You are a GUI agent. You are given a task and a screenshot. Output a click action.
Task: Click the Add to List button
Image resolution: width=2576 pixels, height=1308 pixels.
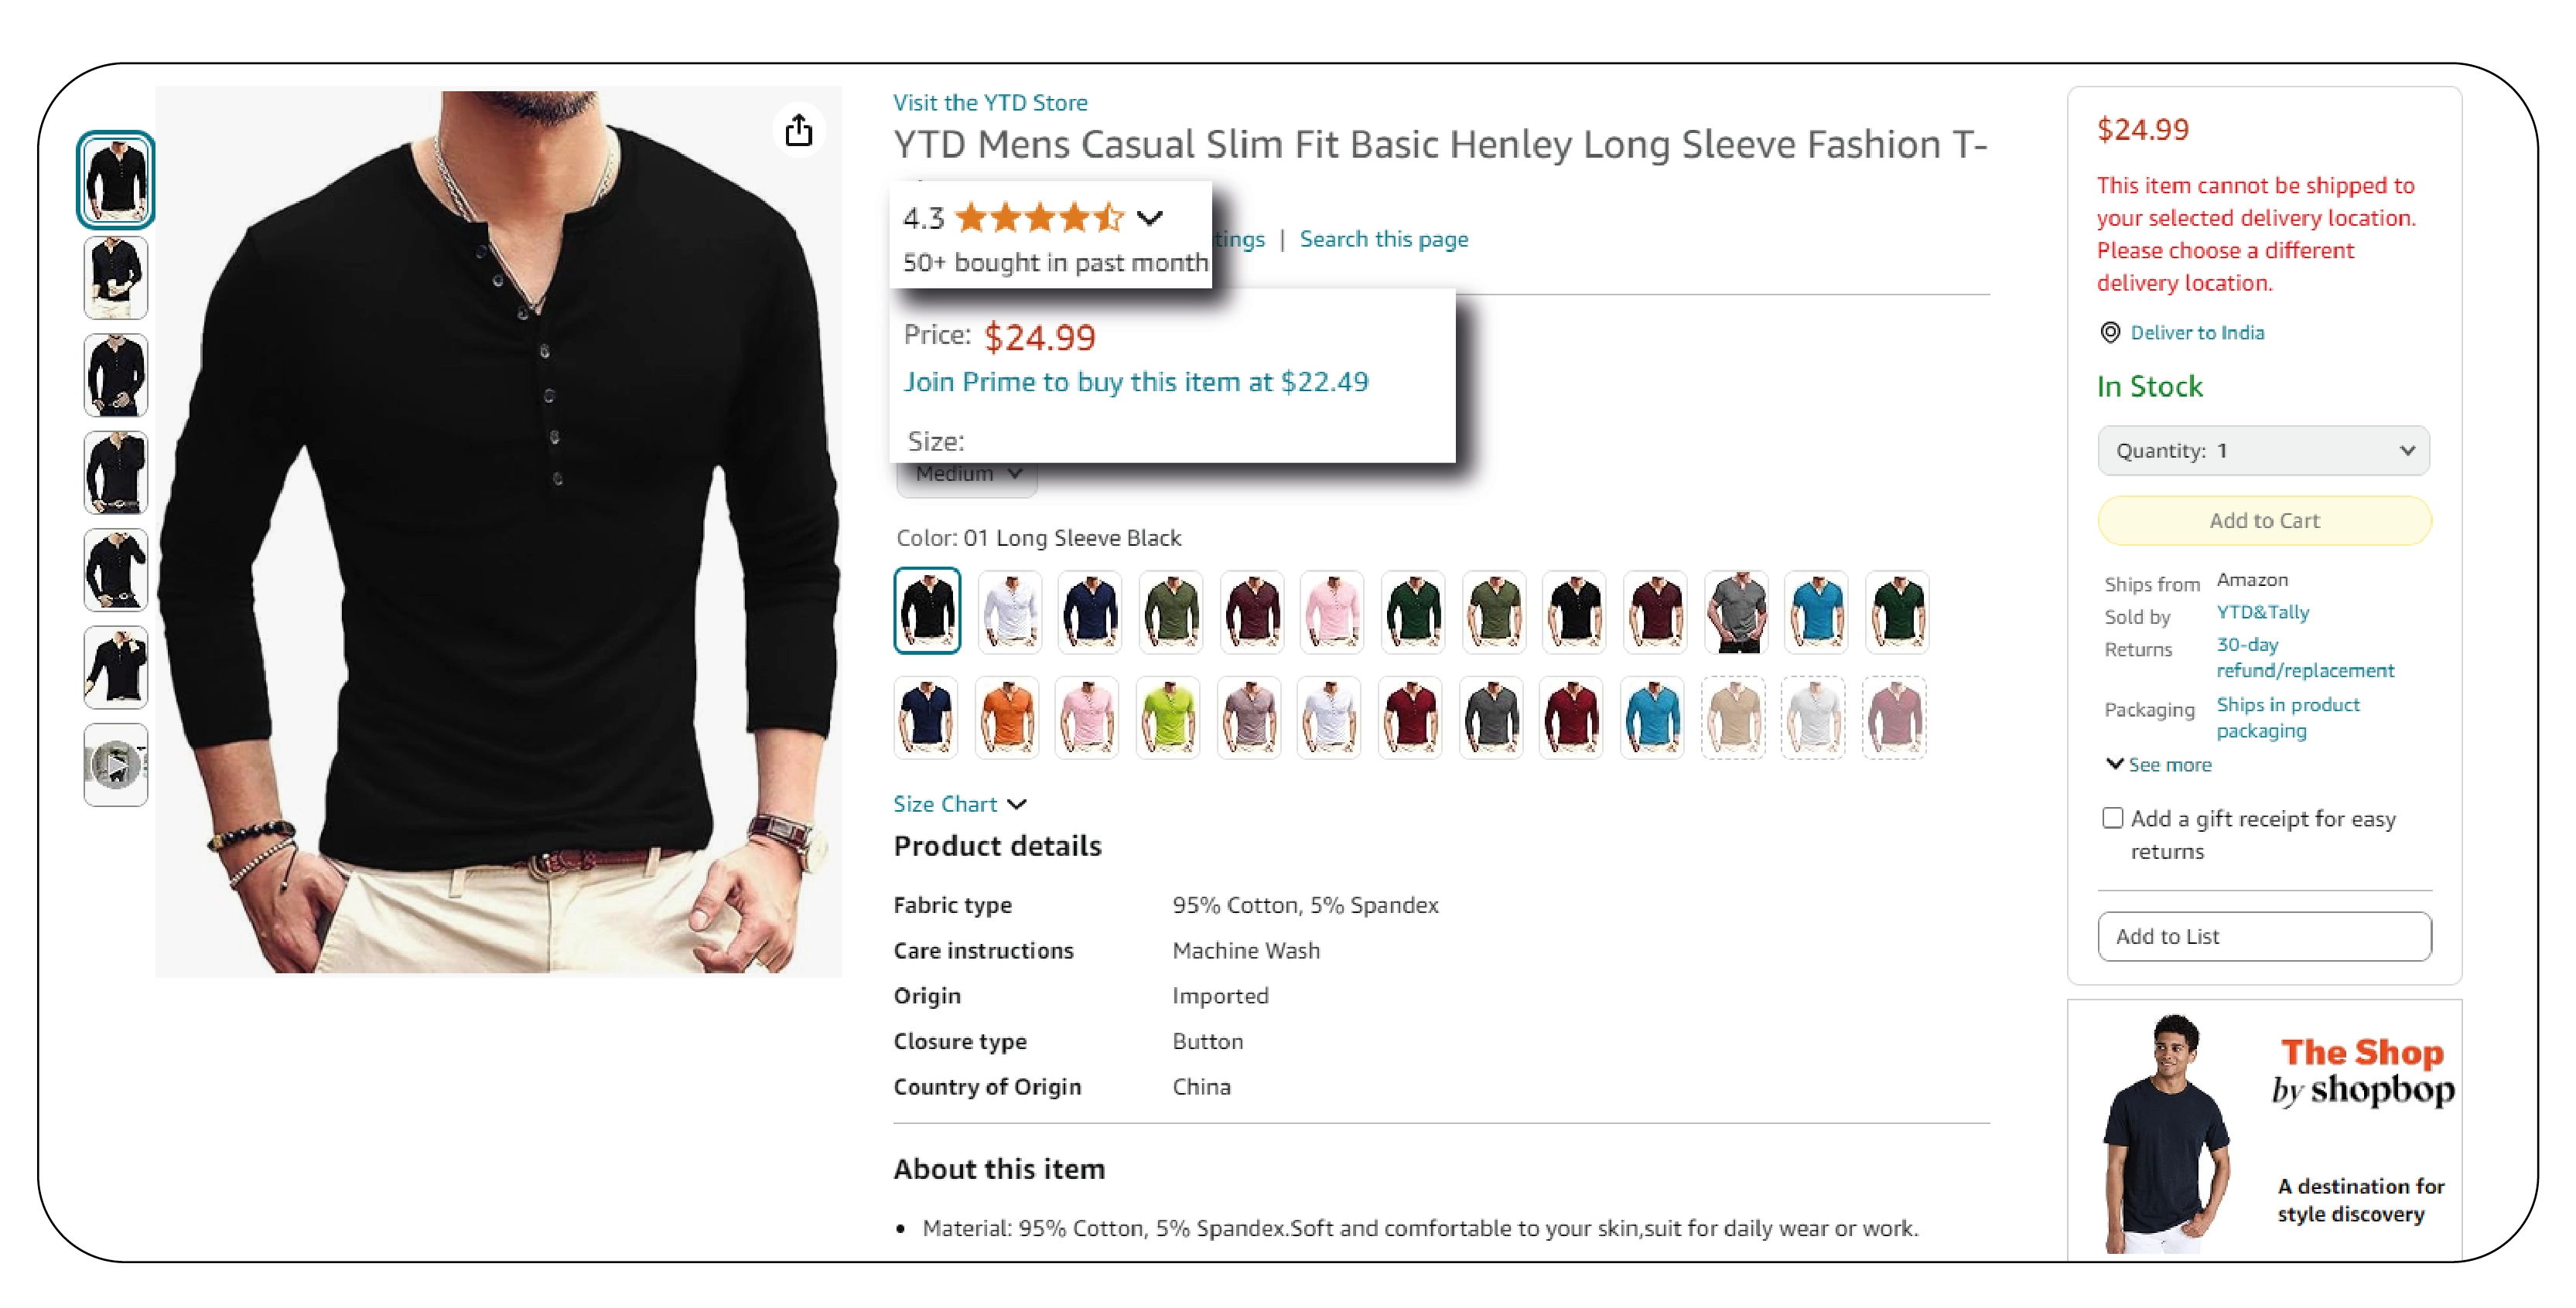pos(2264,936)
